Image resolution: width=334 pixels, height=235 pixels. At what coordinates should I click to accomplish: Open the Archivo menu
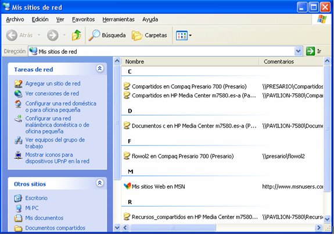point(15,19)
